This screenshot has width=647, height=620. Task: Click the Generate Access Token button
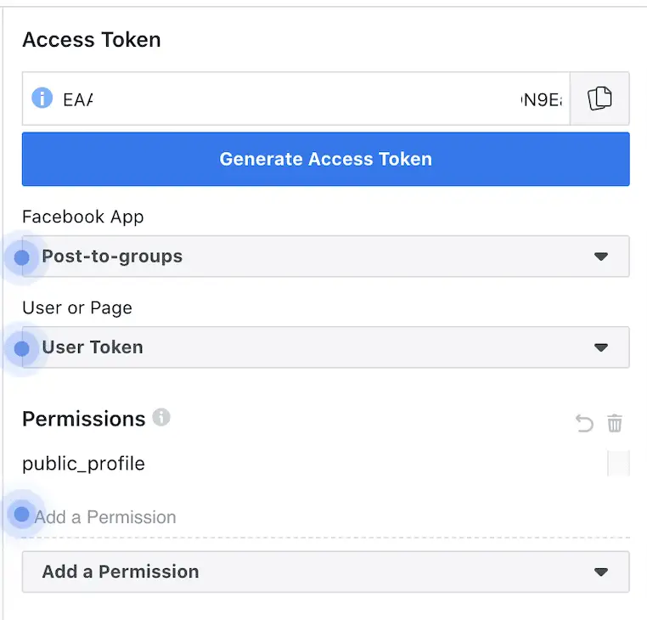point(325,159)
